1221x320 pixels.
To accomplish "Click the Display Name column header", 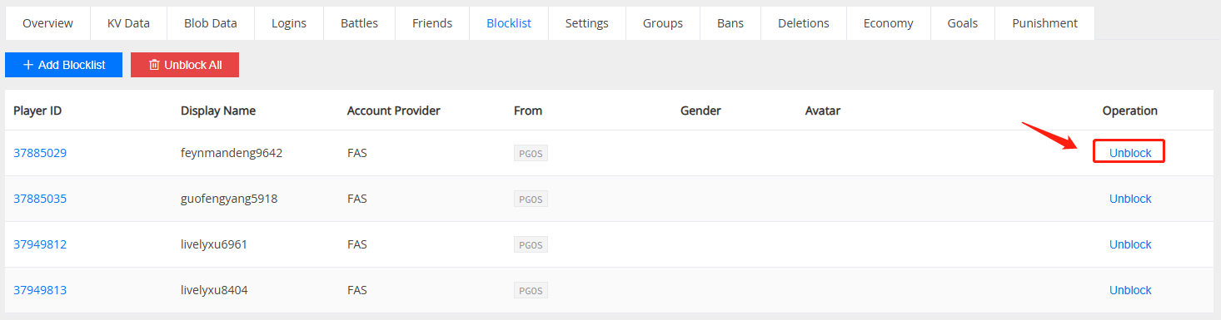I will coord(218,111).
